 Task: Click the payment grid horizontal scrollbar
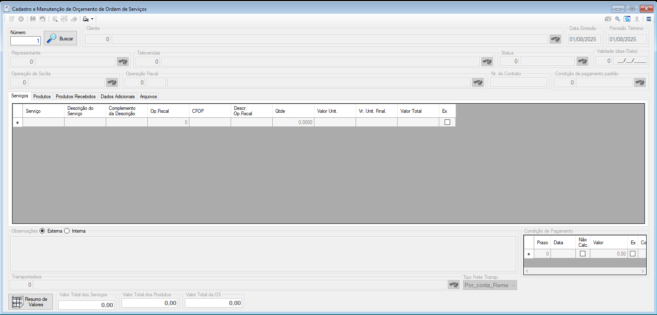point(585,271)
